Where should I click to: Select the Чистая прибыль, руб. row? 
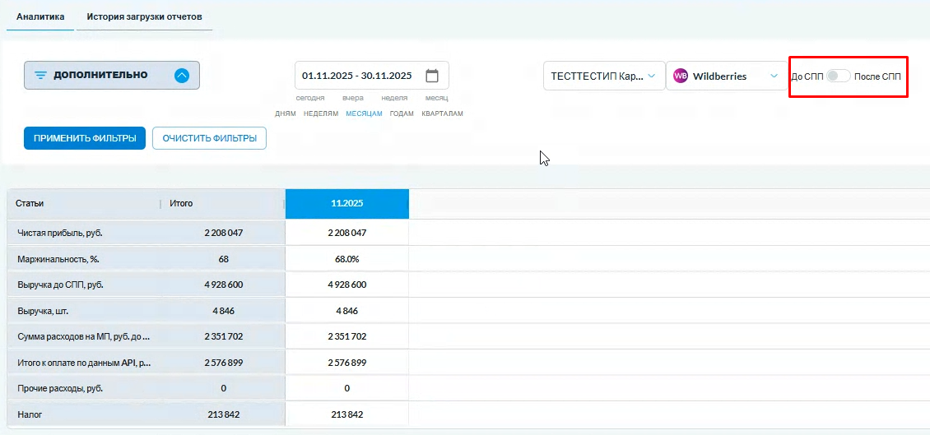tap(59, 233)
